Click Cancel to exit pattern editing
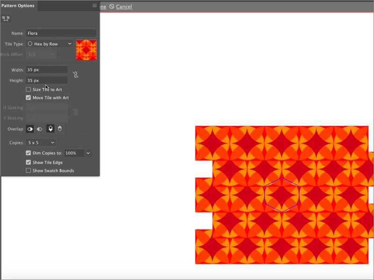 coord(123,7)
